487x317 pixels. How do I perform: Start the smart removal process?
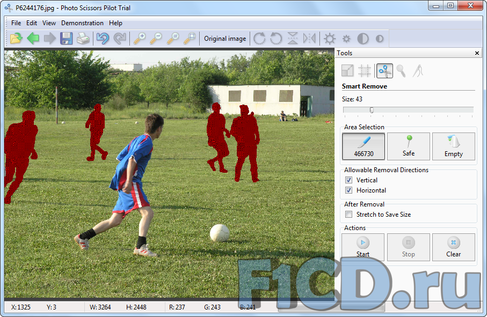[363, 247]
